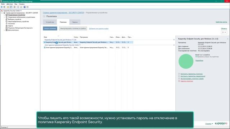Open the Файл menu
230x129 pixels.
click(x=3, y=4)
